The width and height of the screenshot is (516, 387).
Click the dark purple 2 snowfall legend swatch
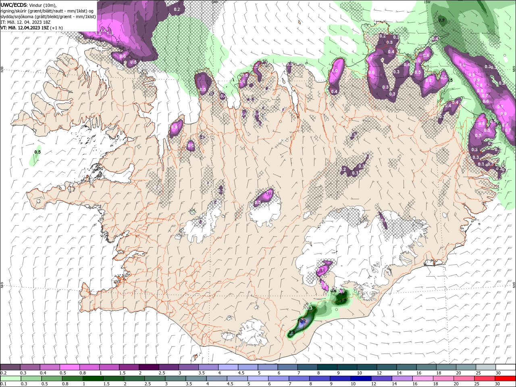coord(148,367)
